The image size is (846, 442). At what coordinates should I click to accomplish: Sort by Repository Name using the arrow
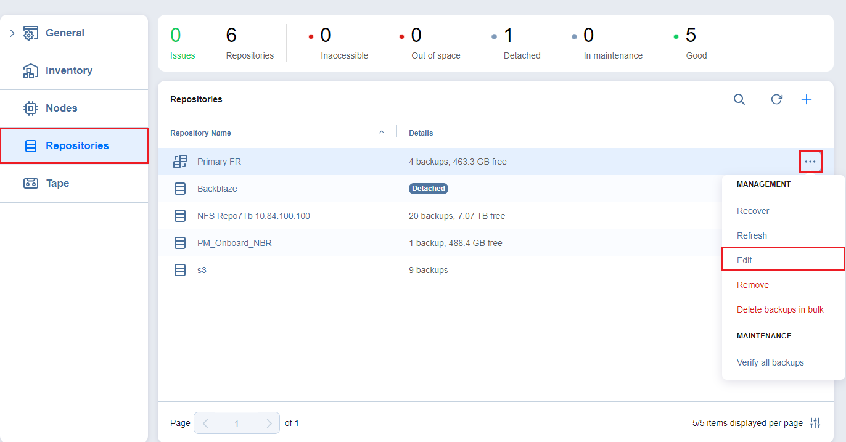(x=381, y=132)
